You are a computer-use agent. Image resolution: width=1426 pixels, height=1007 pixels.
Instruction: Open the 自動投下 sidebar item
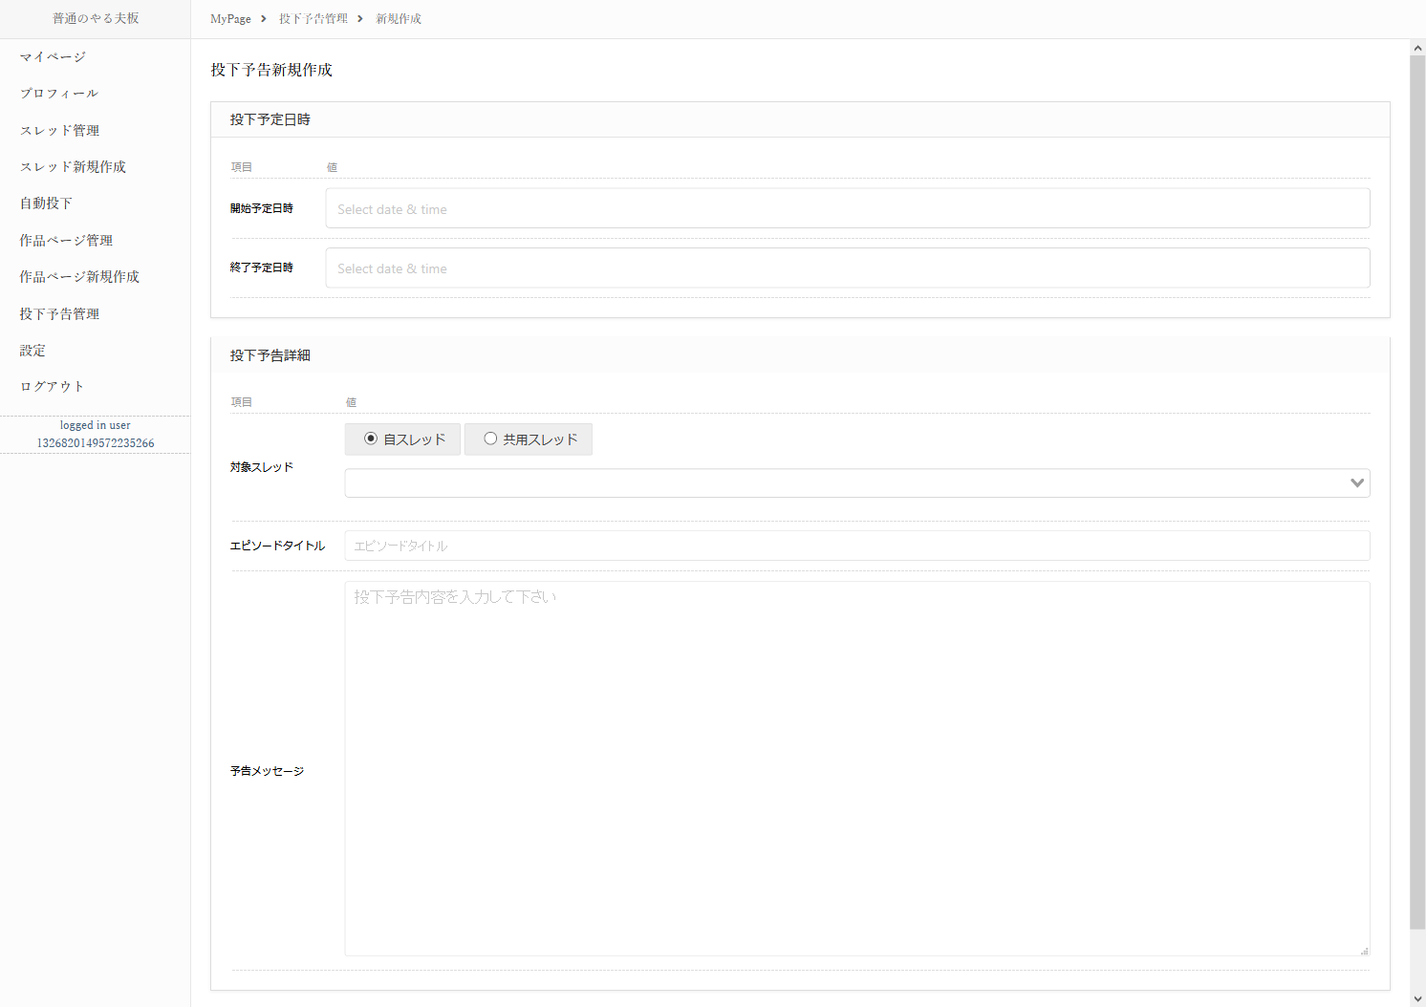(x=45, y=203)
